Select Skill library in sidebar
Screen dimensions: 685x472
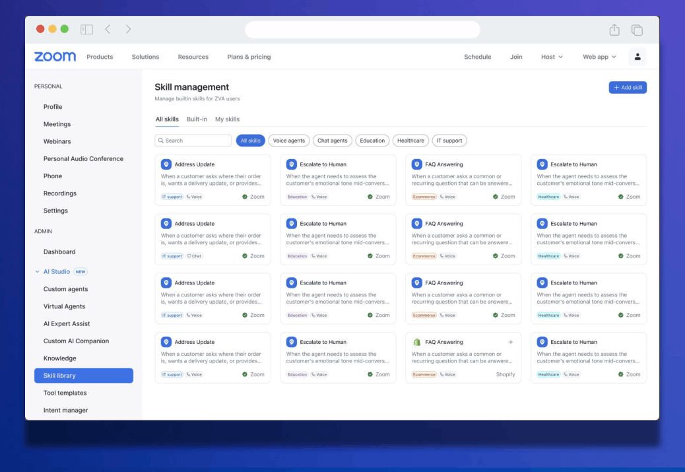click(x=83, y=376)
